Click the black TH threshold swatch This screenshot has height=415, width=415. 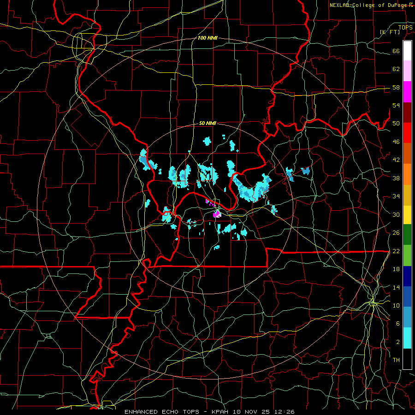coord(407,359)
